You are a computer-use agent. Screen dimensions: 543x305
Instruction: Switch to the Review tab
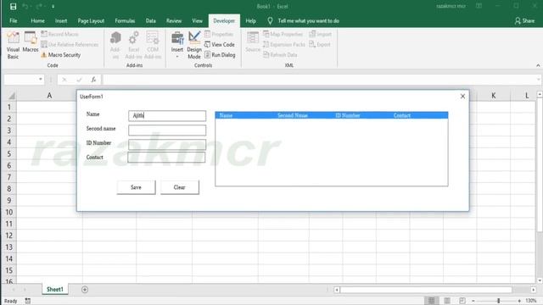(174, 20)
